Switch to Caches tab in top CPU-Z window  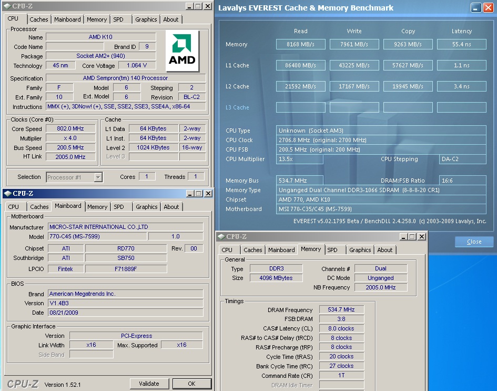(x=39, y=19)
